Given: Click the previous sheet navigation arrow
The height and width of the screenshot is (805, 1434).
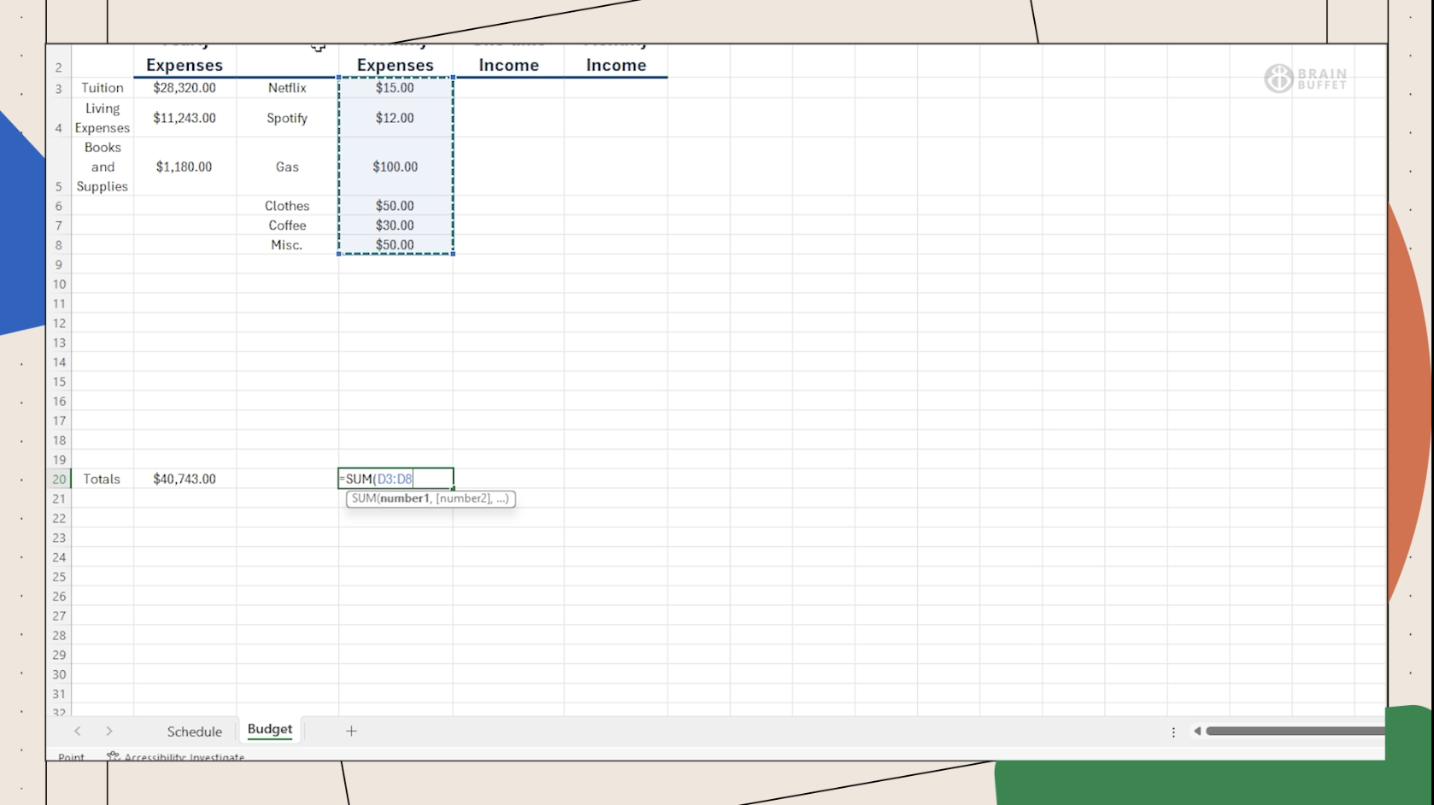Looking at the screenshot, I should (78, 731).
